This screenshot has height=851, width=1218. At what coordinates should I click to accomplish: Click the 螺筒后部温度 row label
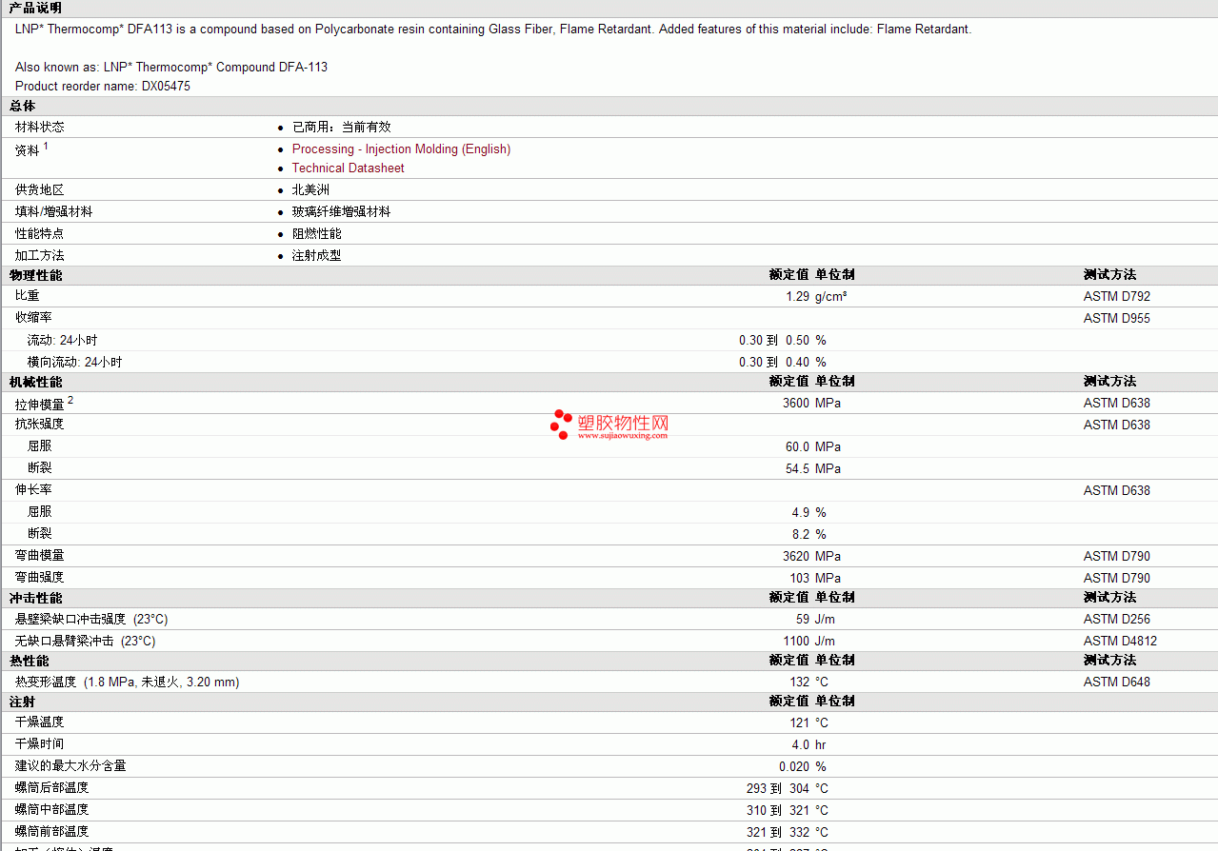[x=52, y=787]
